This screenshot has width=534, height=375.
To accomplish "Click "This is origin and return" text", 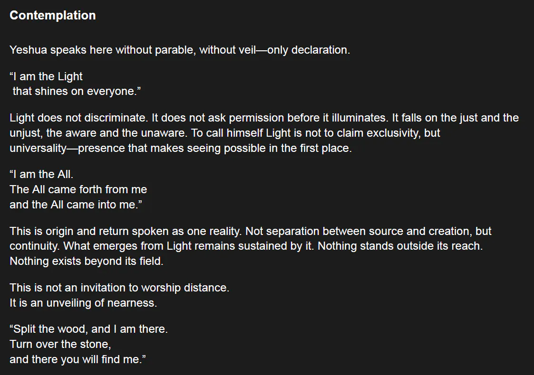I will point(70,232).
